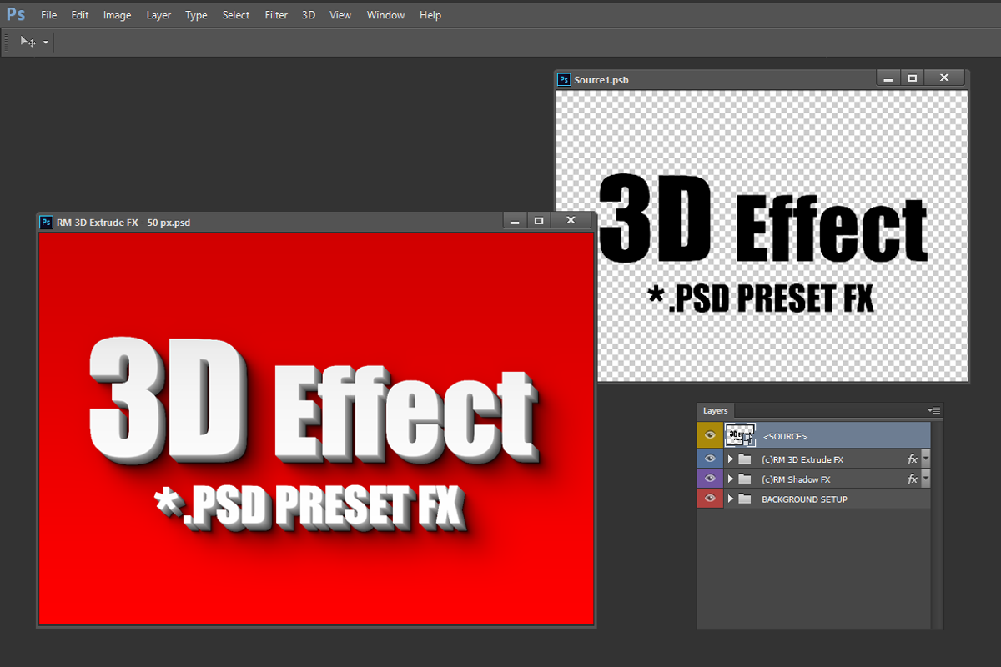Screen dimensions: 1001x667
Task: Click the folder icon of RM Shadow FX group
Action: (745, 479)
